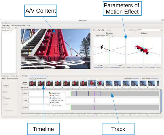164x135 pixels.
Task: Adjust the X attitude slider
Action: (x=132, y=67)
